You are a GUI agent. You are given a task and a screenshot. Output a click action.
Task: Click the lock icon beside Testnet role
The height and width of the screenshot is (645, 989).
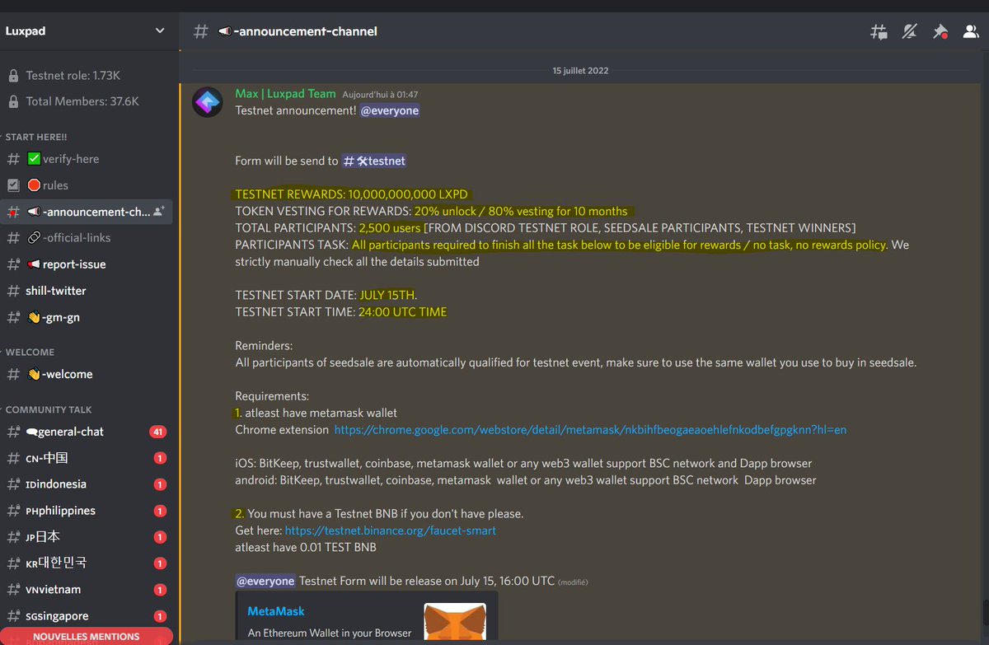[x=13, y=76]
